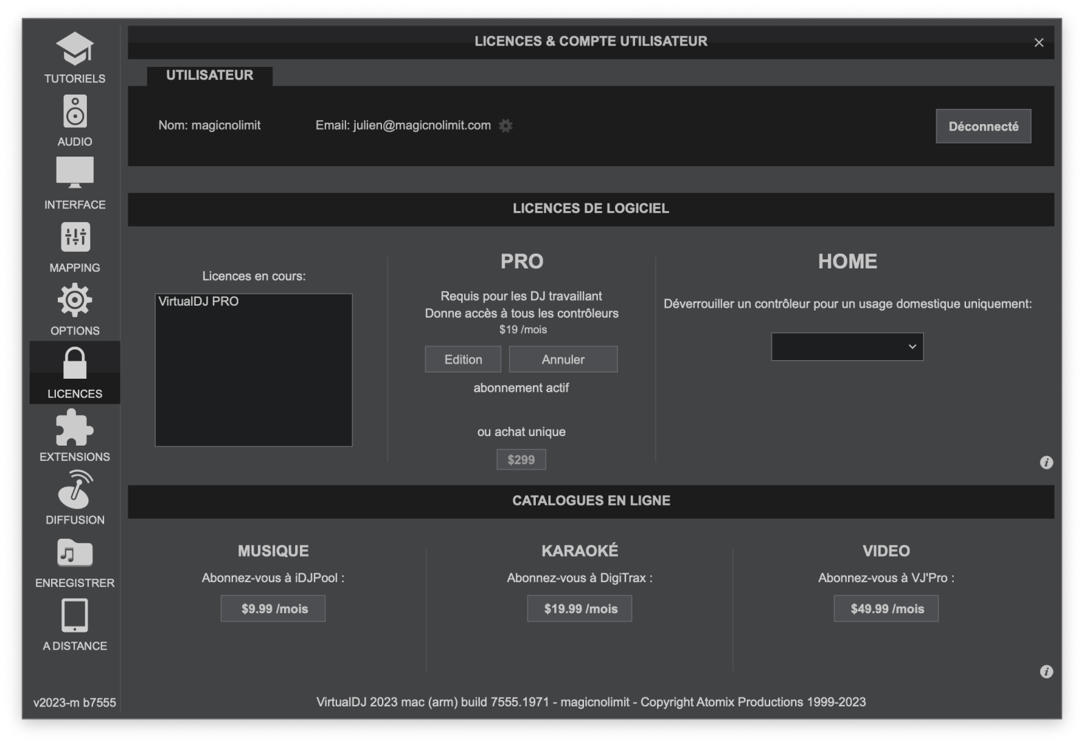1084x745 pixels.
Task: Click info icon in Licences de logiciel
Action: (1046, 463)
